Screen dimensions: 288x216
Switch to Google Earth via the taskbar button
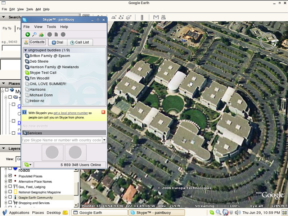pos(99,213)
